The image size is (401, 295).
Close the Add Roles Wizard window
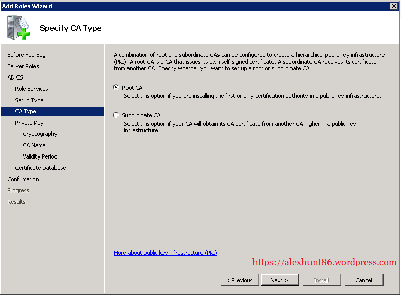coord(393,6)
